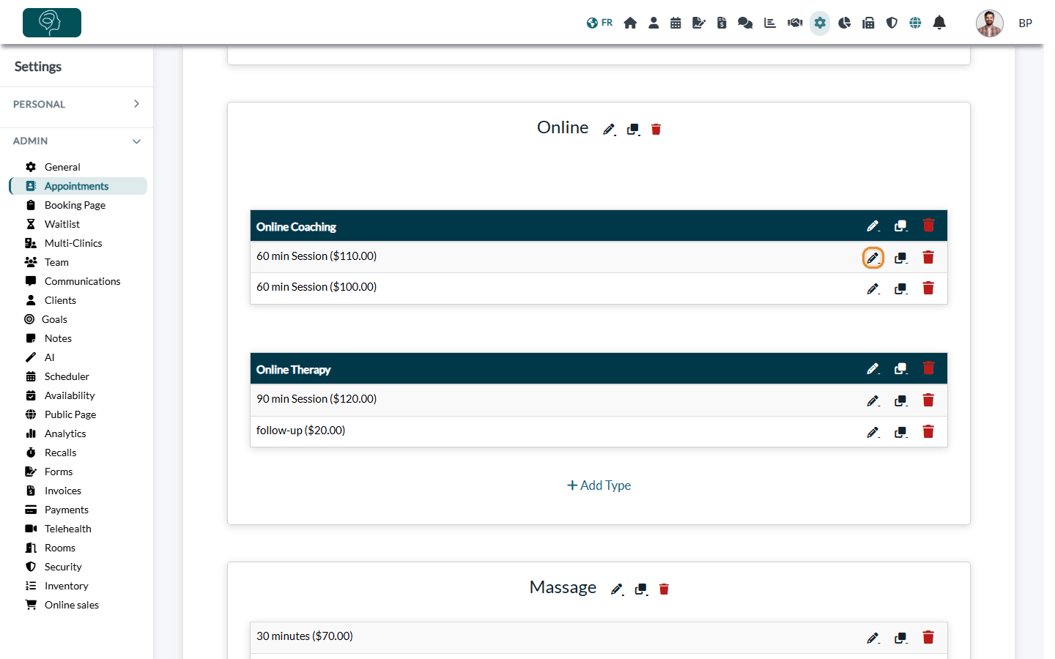Delete the 90 min Session ($120.00) row
Viewport: 1055px width, 659px height.
[x=928, y=400]
